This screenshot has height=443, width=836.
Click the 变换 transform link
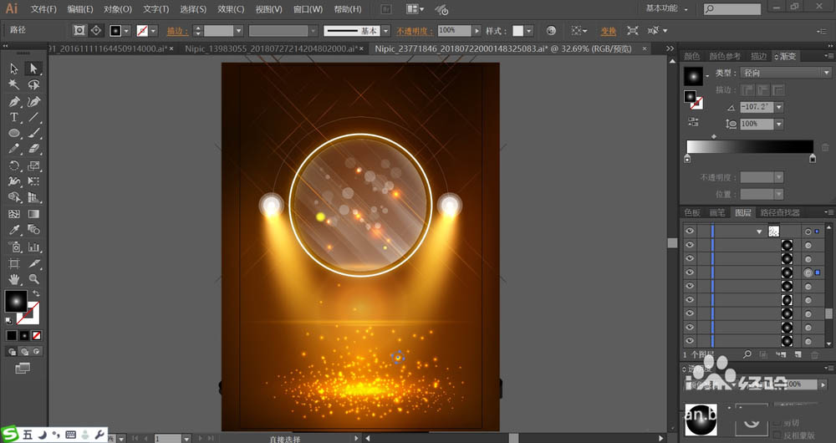[x=609, y=31]
